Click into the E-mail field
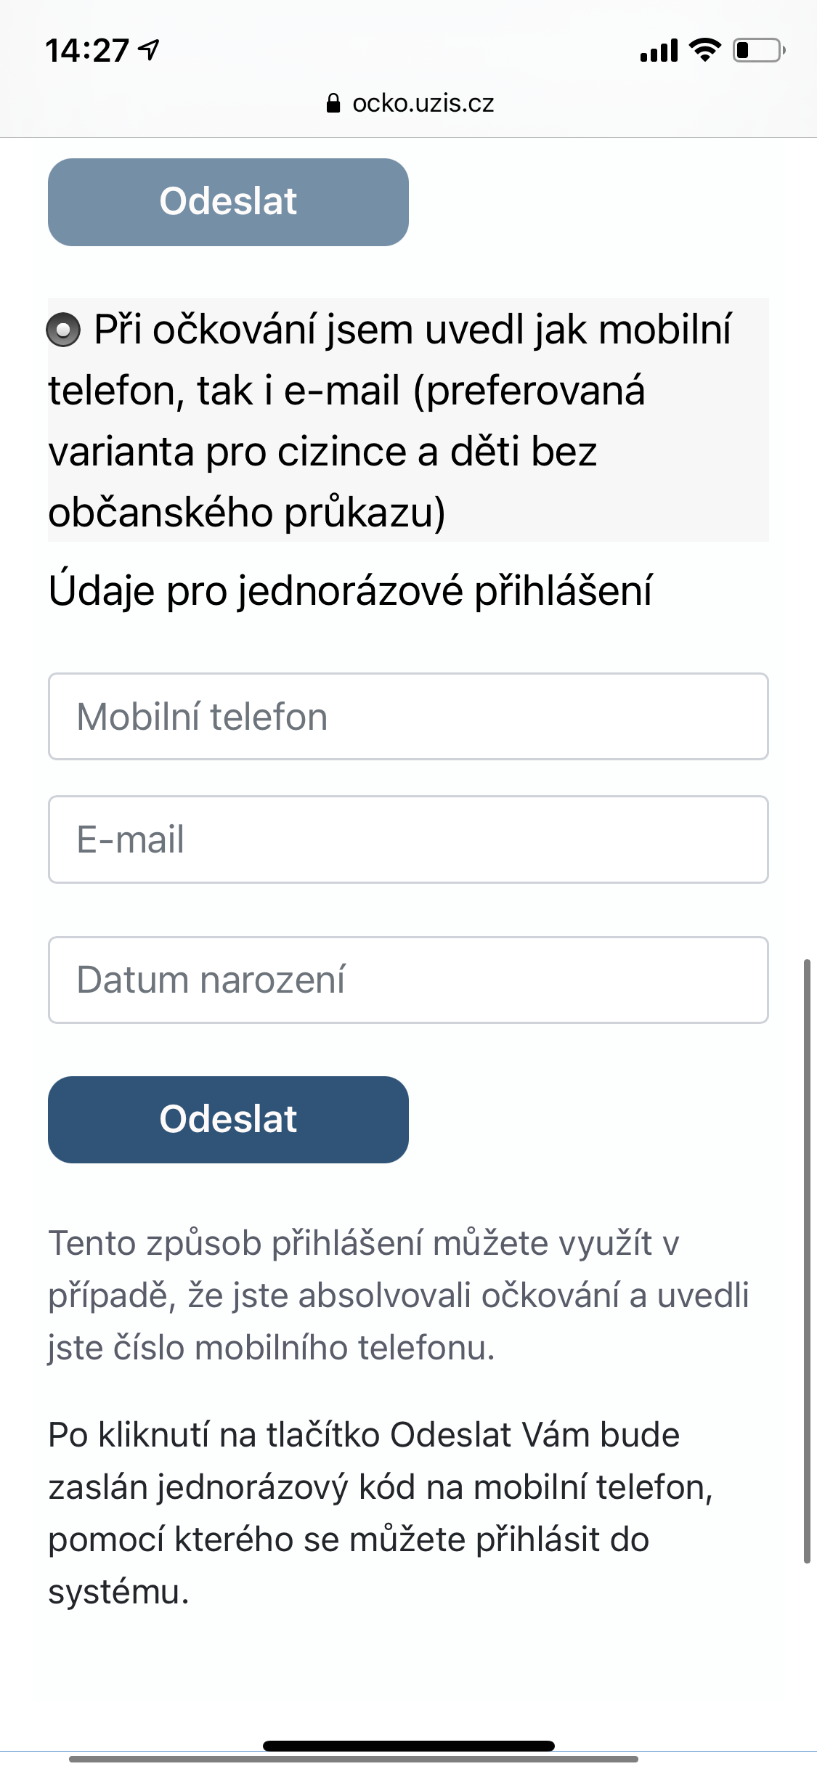Image resolution: width=817 pixels, height=1769 pixels. click(408, 839)
